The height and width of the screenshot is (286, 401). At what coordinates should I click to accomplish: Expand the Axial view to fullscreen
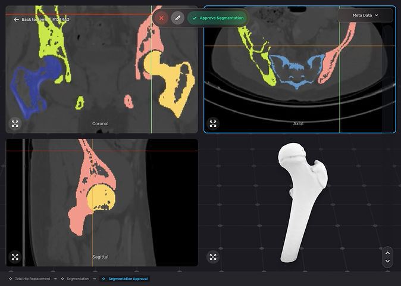(213, 124)
